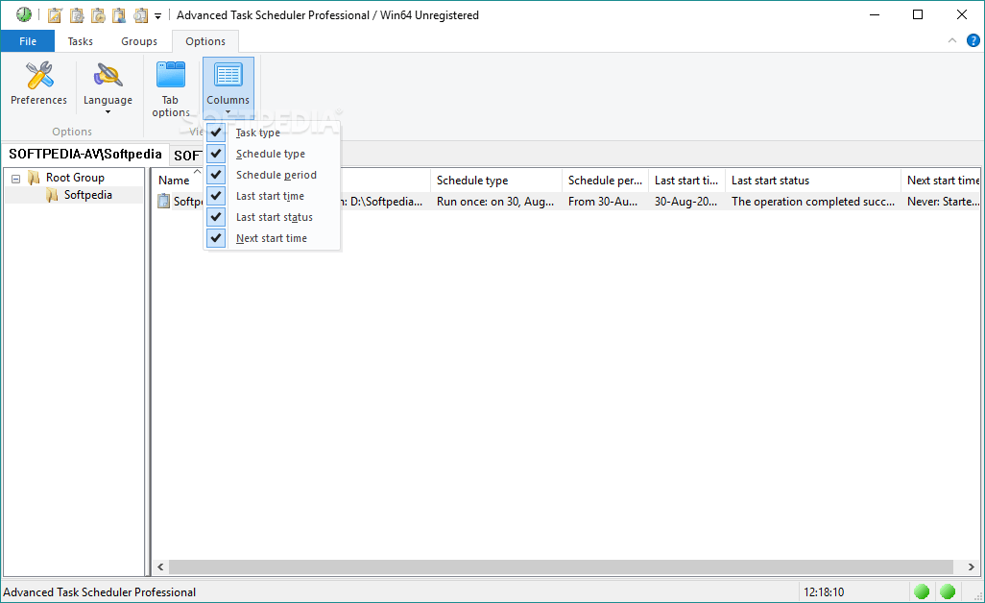Click the horizontal scrollbar right arrow
This screenshot has height=603, width=985.
point(972,567)
